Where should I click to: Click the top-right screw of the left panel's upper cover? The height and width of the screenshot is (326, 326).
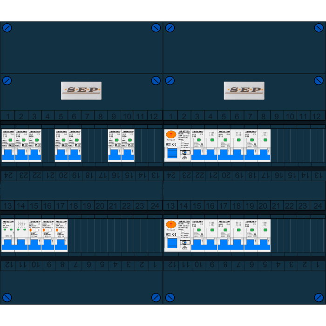click(x=156, y=27)
